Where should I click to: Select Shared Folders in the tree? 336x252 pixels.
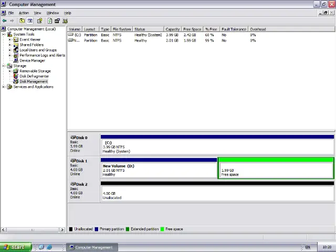pyautogui.click(x=31, y=45)
